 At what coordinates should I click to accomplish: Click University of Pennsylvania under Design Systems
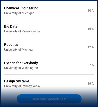22,86
